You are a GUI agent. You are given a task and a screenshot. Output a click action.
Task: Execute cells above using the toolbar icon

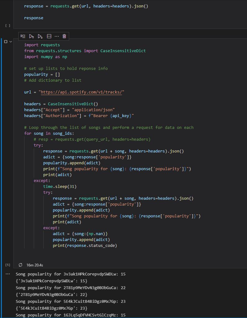coord(31,36)
